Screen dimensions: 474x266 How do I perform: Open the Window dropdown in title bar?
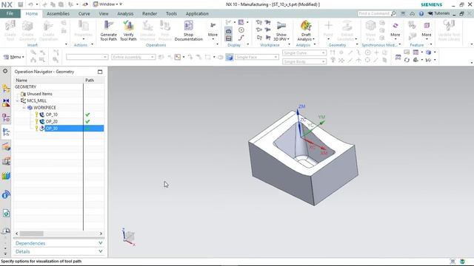(x=107, y=4)
